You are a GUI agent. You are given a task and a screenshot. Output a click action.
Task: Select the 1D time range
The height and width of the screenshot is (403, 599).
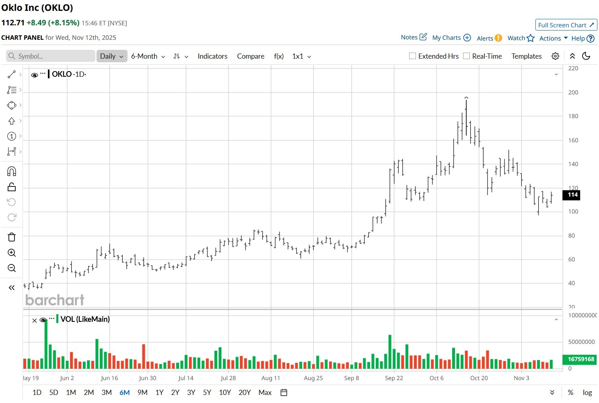[x=37, y=393]
